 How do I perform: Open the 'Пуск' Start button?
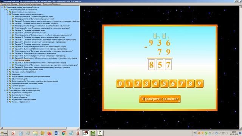coord(4,133)
